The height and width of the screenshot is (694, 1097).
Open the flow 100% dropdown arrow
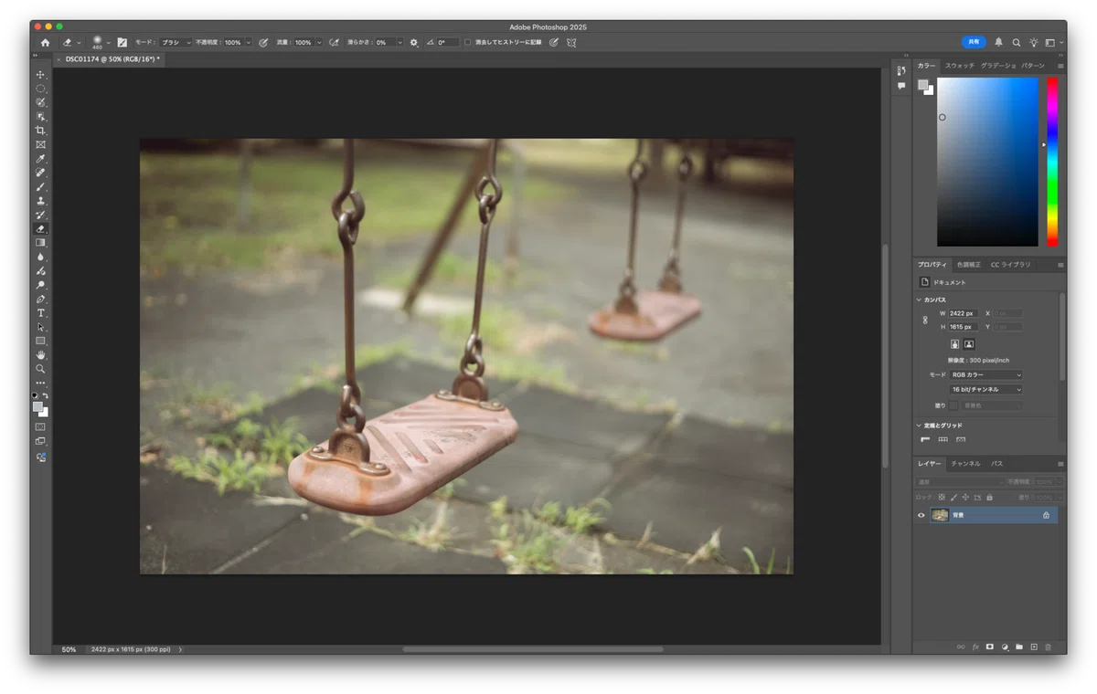pyautogui.click(x=318, y=42)
